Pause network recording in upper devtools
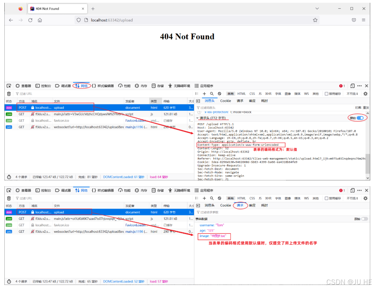 (x=197, y=94)
